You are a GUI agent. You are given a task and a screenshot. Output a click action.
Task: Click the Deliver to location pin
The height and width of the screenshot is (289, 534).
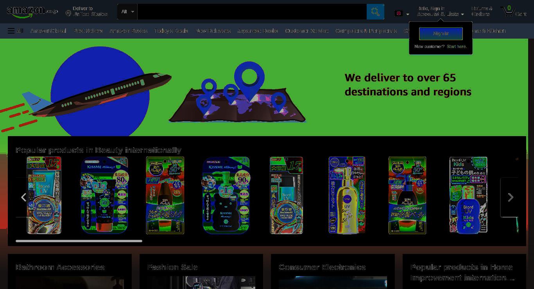pyautogui.click(x=68, y=14)
